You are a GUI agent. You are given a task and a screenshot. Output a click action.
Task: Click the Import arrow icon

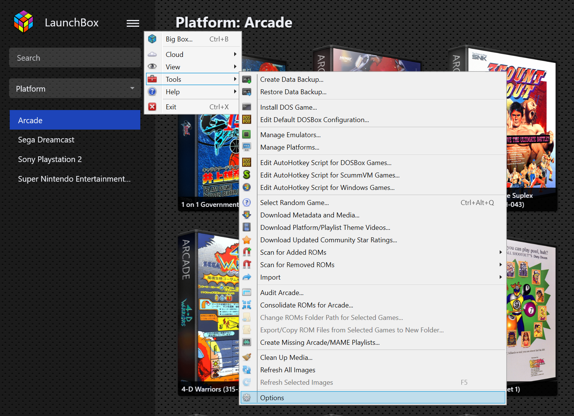coord(247,277)
